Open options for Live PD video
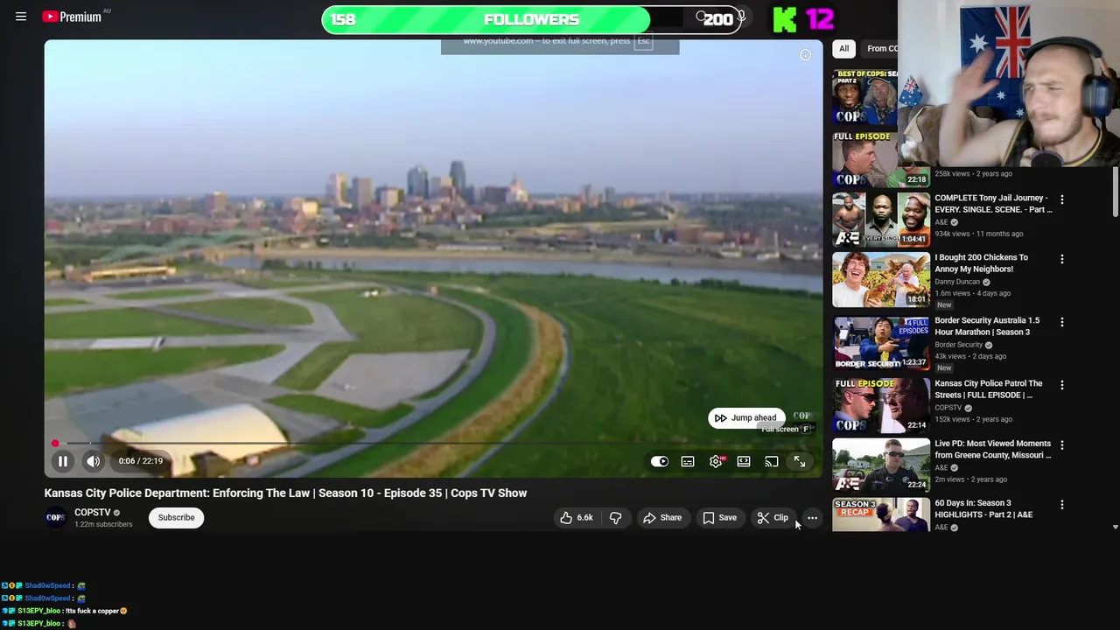 click(x=1062, y=445)
